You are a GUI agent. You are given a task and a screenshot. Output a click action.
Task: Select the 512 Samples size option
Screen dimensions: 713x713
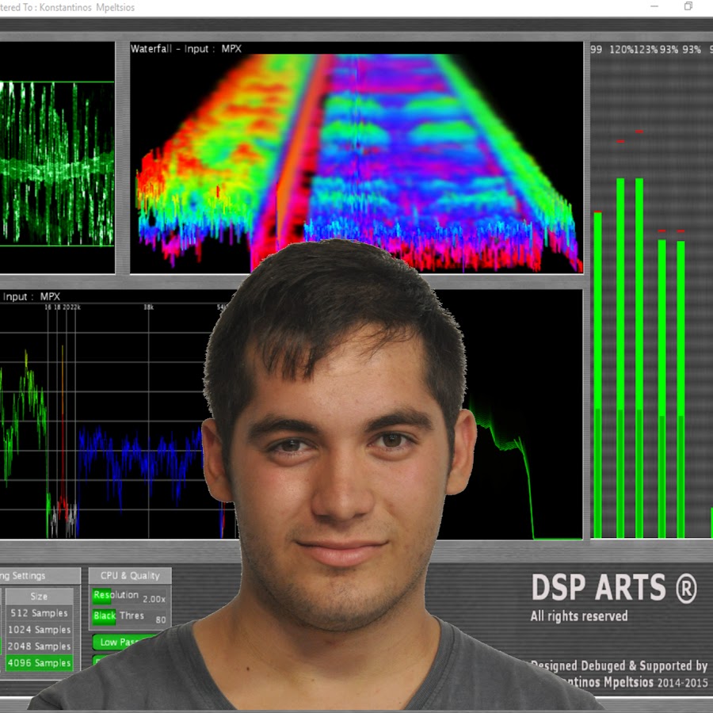(39, 613)
